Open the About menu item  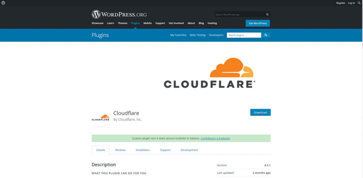coord(191,23)
